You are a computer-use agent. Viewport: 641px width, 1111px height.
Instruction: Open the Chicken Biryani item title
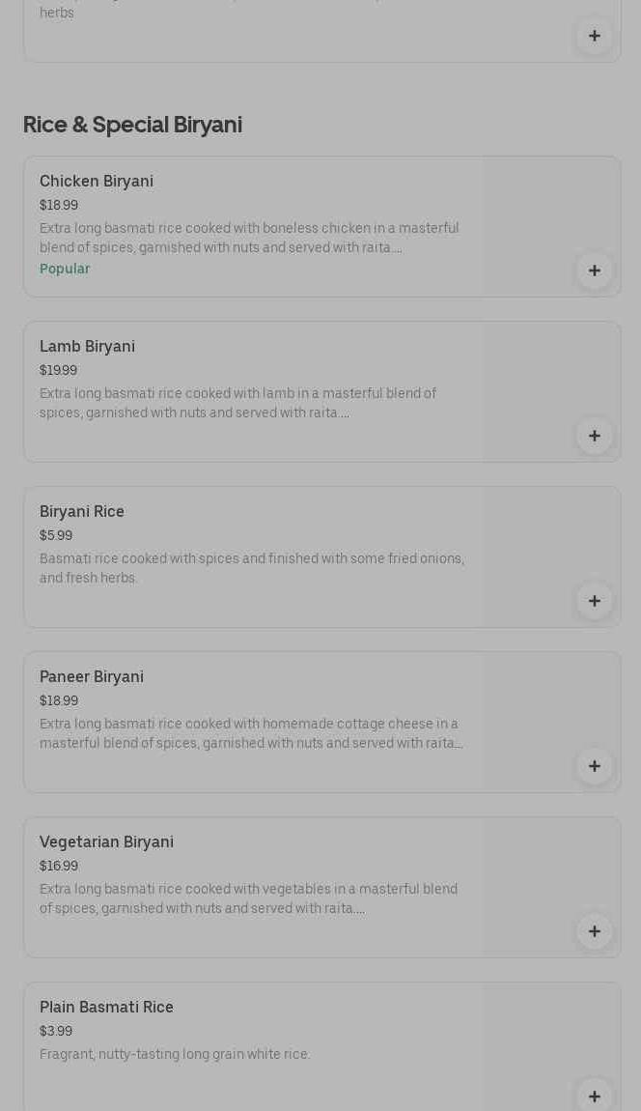tap(97, 182)
